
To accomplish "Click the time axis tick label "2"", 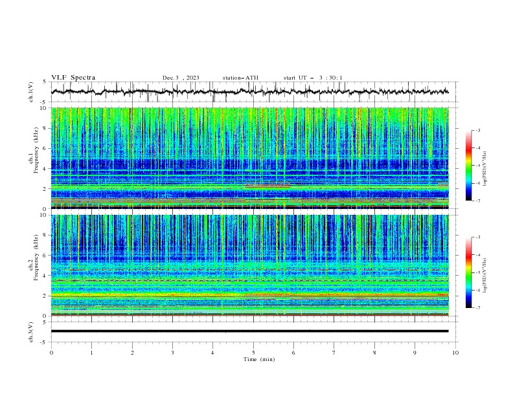I will (x=132, y=353).
